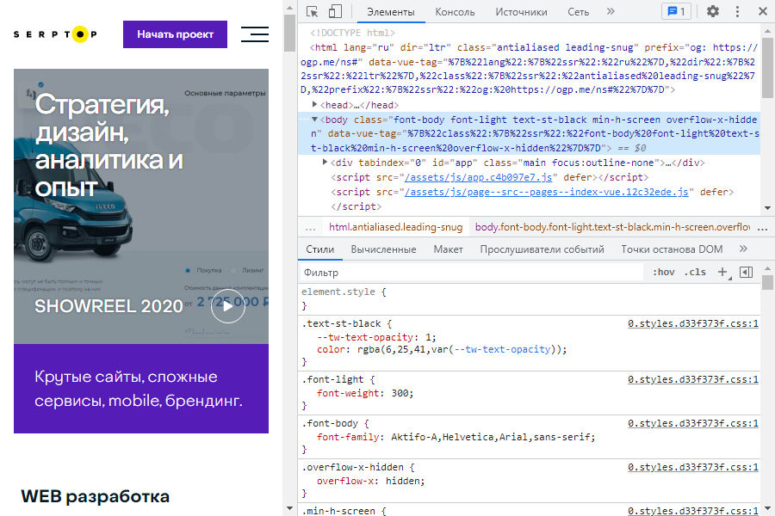The image size is (775, 516).
Task: Expand the head element node
Action: (314, 105)
